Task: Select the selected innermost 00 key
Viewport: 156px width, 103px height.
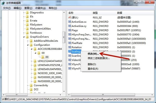Action: [x=47, y=57]
